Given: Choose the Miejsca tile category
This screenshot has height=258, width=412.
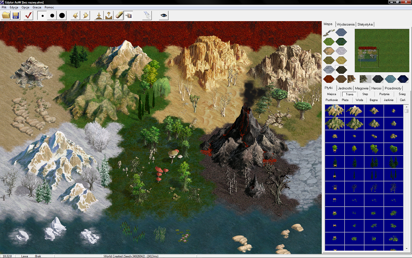Looking at the screenshot, I should 331,94.
